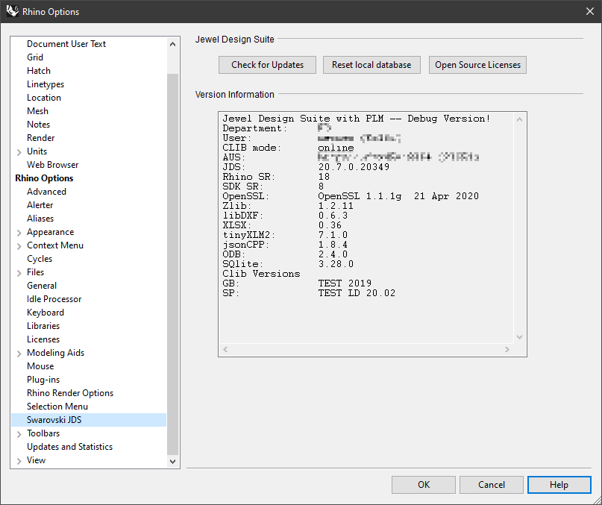The height and width of the screenshot is (505, 602).
Task: Click the OpenSSL 1.1.1g version text
Action: click(398, 196)
